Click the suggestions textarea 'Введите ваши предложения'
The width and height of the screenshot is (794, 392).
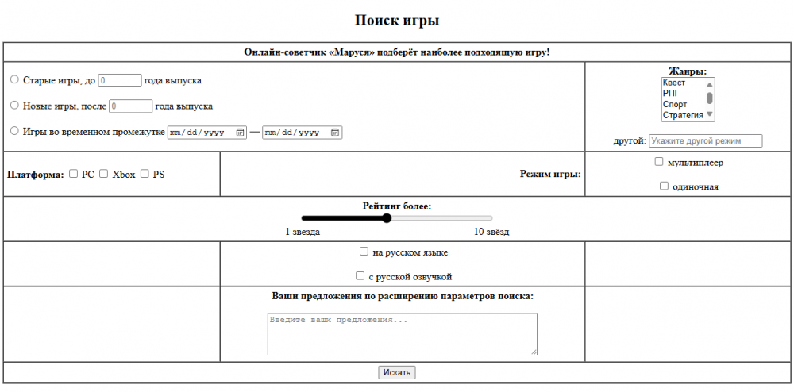click(402, 334)
